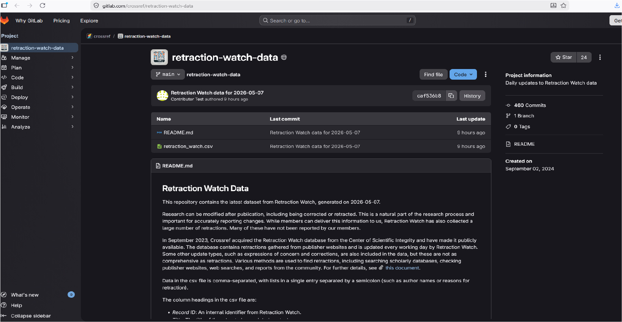Expand the Code sidebar section
Screen dimensions: 622x322
point(39,77)
